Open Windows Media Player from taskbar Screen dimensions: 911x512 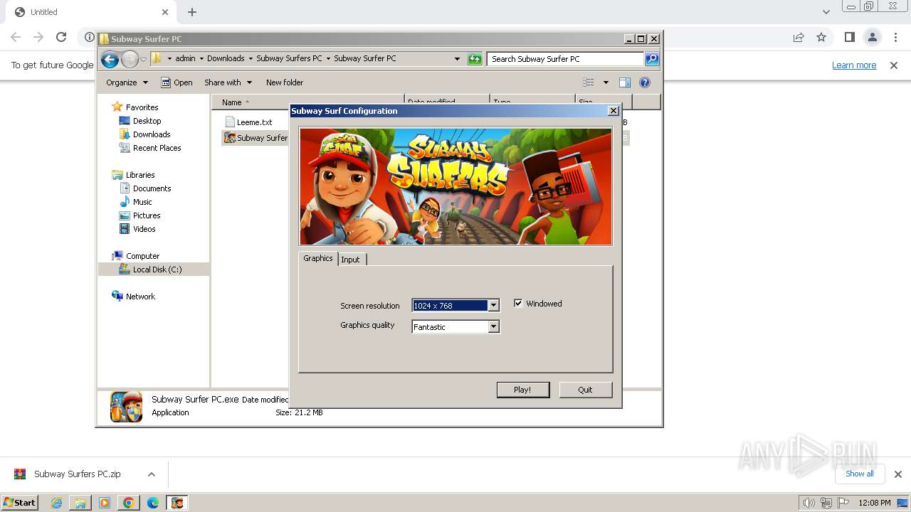click(x=105, y=503)
